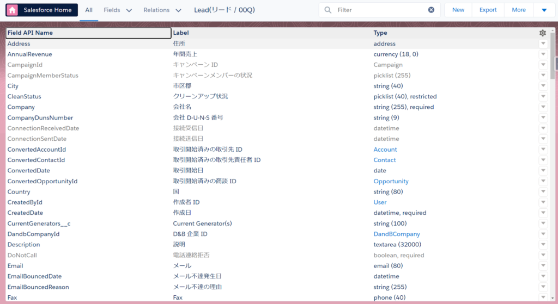This screenshot has width=558, height=304.
Task: Open the Opportunity type link
Action: pyautogui.click(x=391, y=181)
